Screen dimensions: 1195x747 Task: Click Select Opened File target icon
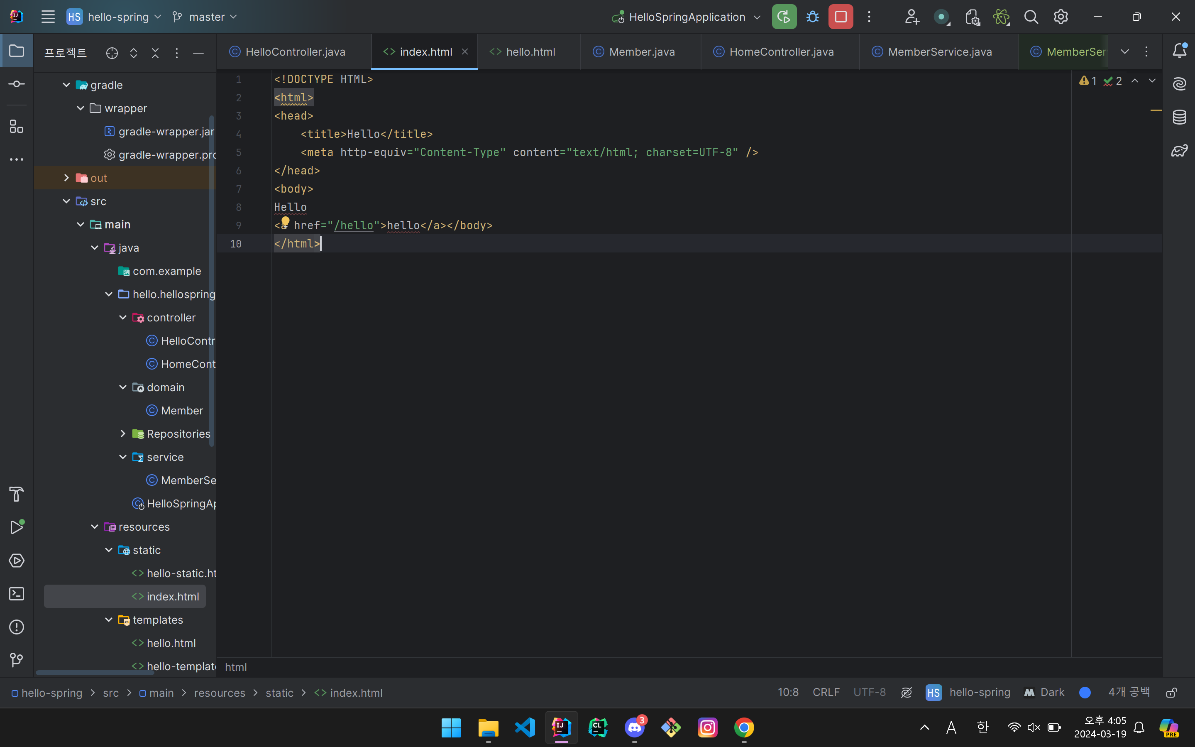coord(112,53)
